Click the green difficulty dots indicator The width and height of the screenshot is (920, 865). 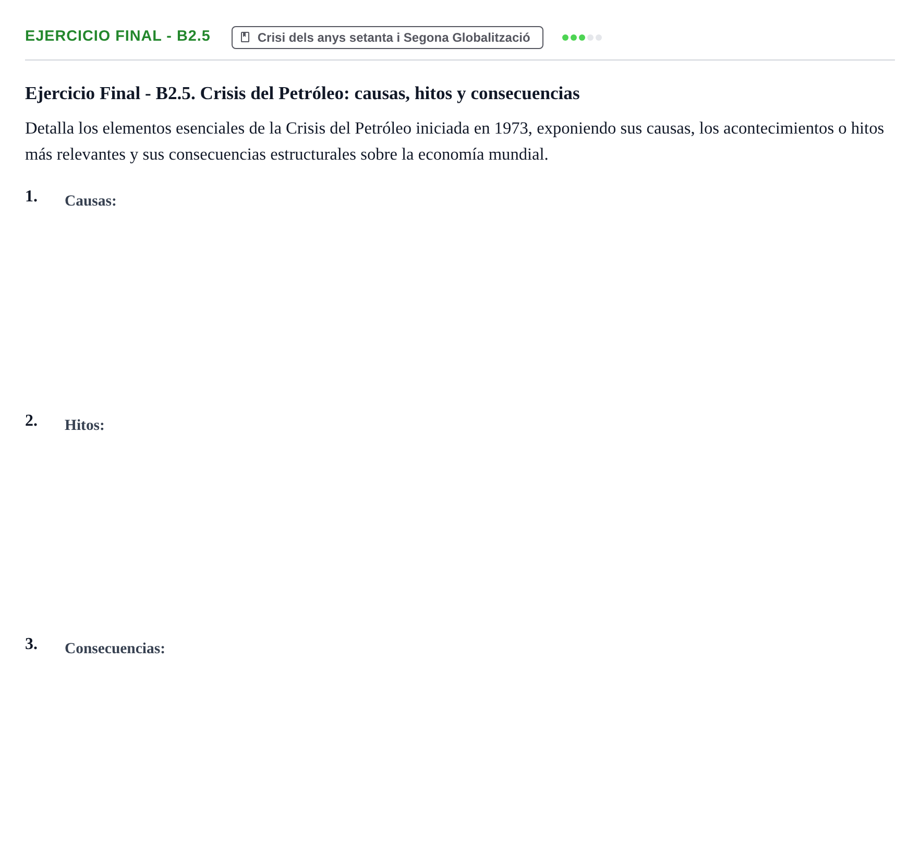coord(582,38)
